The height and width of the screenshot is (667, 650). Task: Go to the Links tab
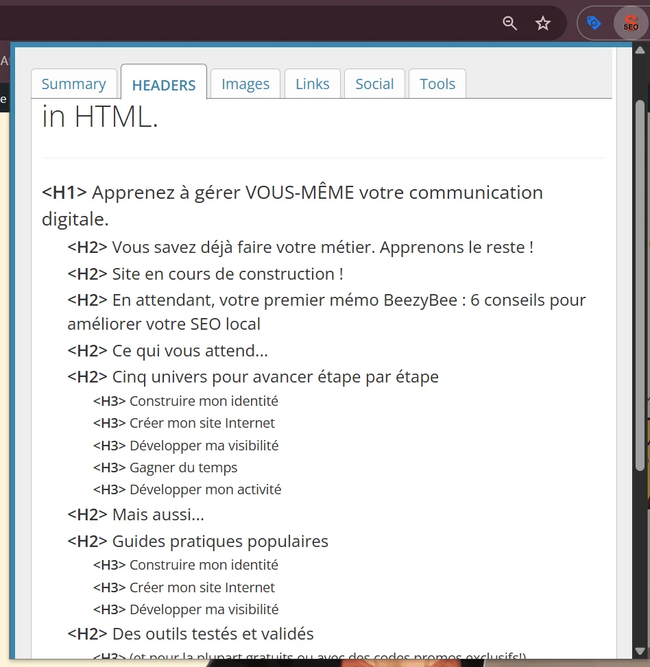(313, 84)
